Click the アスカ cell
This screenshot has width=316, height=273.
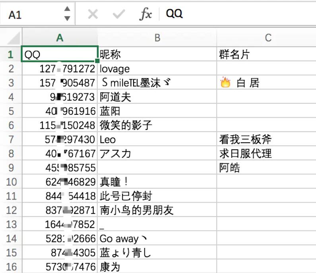coord(157,153)
